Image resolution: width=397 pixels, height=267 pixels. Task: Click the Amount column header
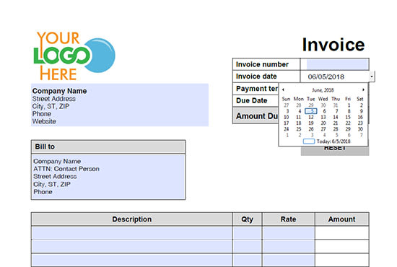pos(342,219)
